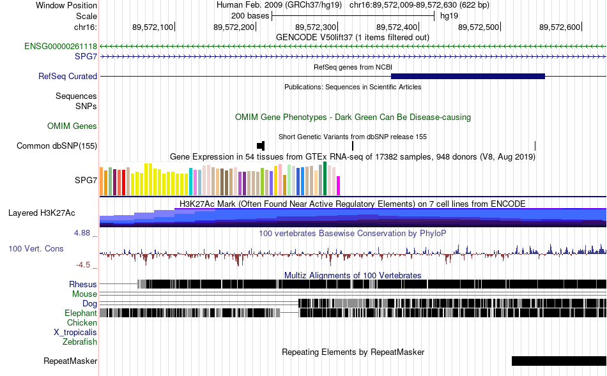Click the RefSeq Curated exon block

coord(468,76)
